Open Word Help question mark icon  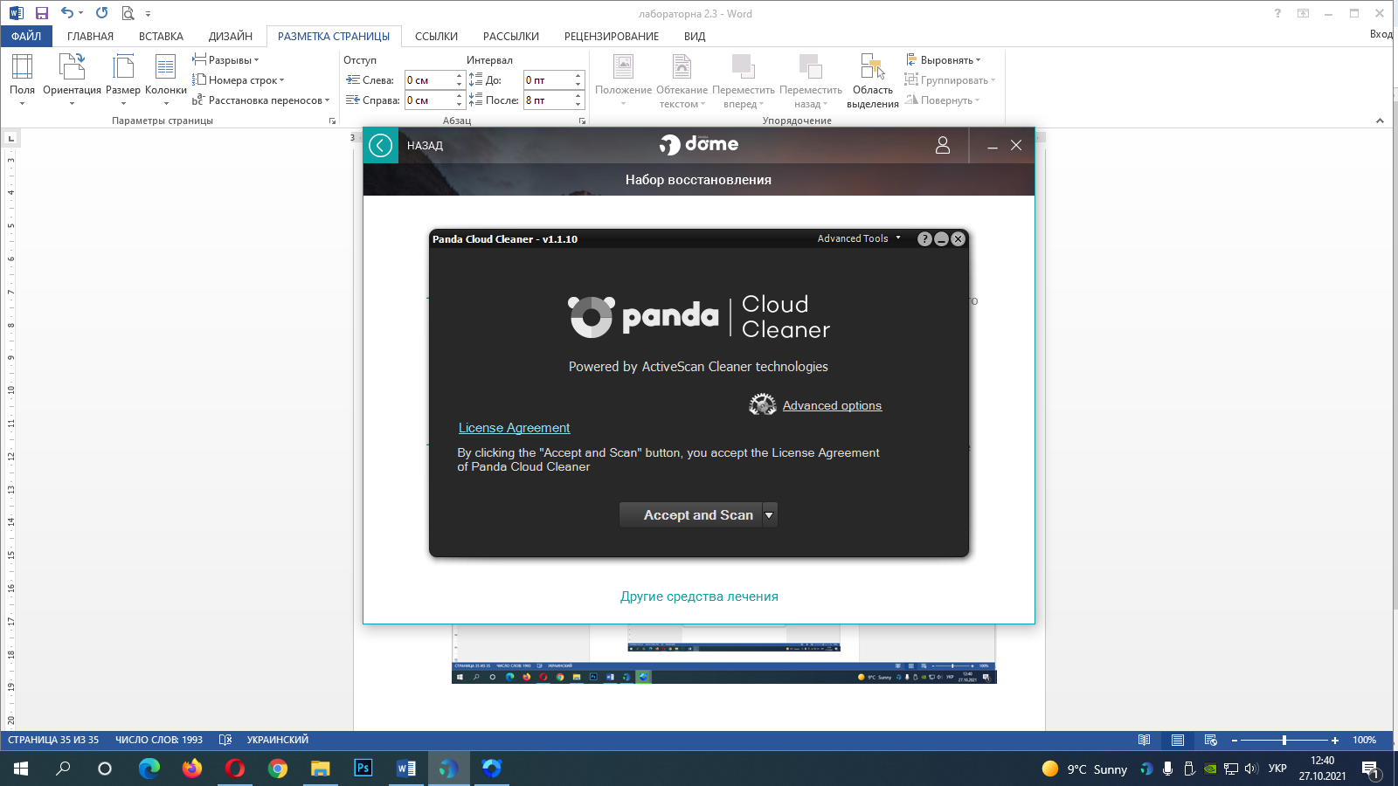point(1277,13)
